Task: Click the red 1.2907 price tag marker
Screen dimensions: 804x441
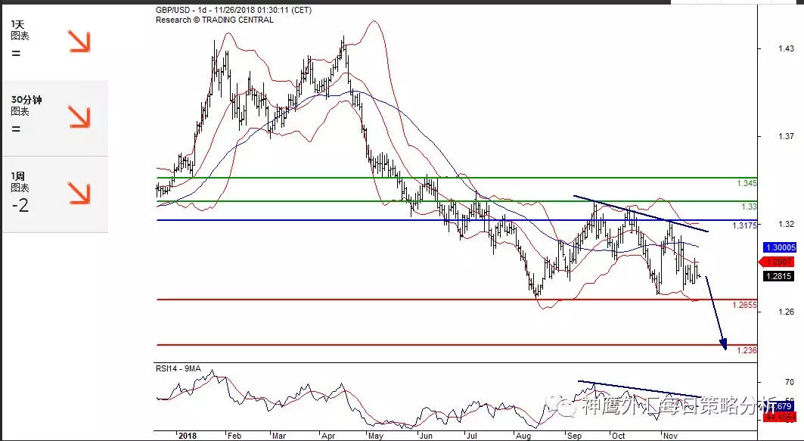Action: click(778, 262)
